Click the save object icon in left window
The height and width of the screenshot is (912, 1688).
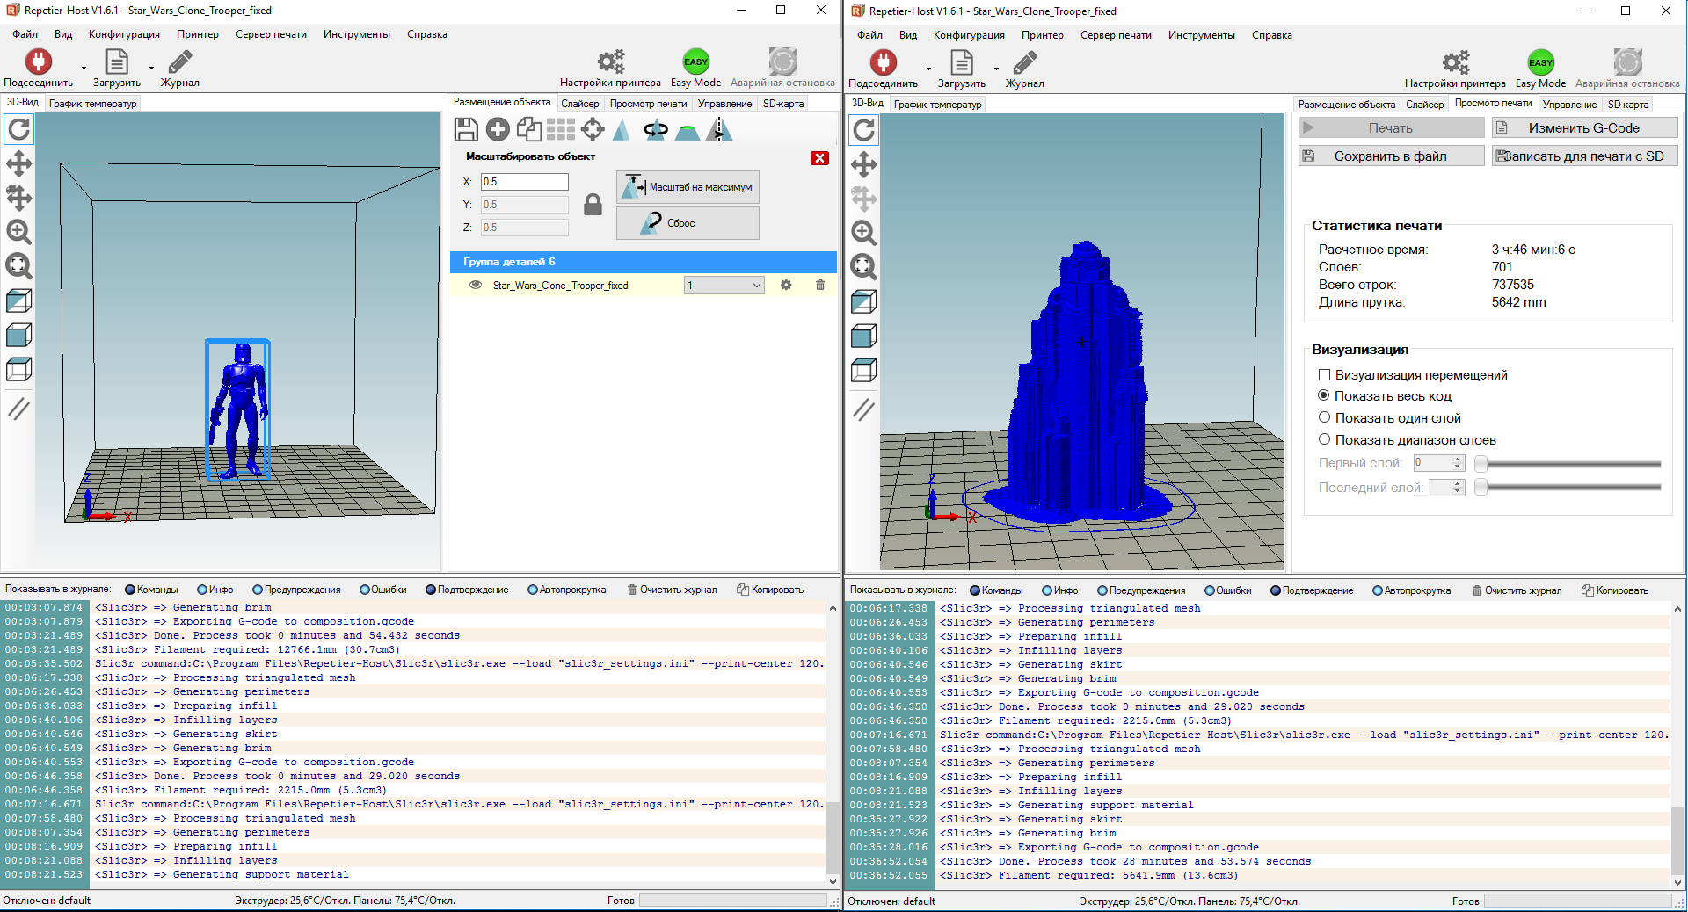[x=466, y=130]
